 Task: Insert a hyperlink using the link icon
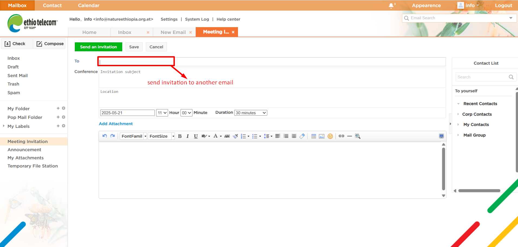point(341,136)
